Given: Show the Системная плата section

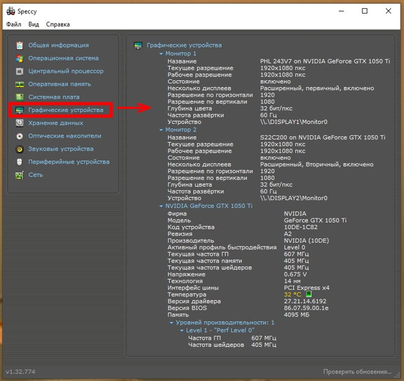Looking at the screenshot, I should pyautogui.click(x=54, y=97).
